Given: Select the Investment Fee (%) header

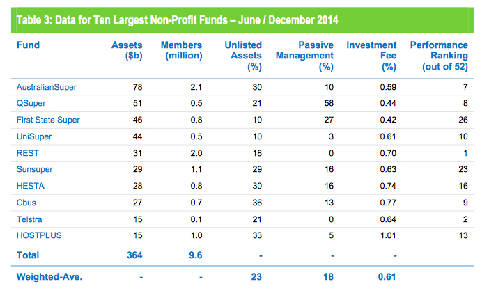Looking at the screenshot, I should click(x=370, y=56).
